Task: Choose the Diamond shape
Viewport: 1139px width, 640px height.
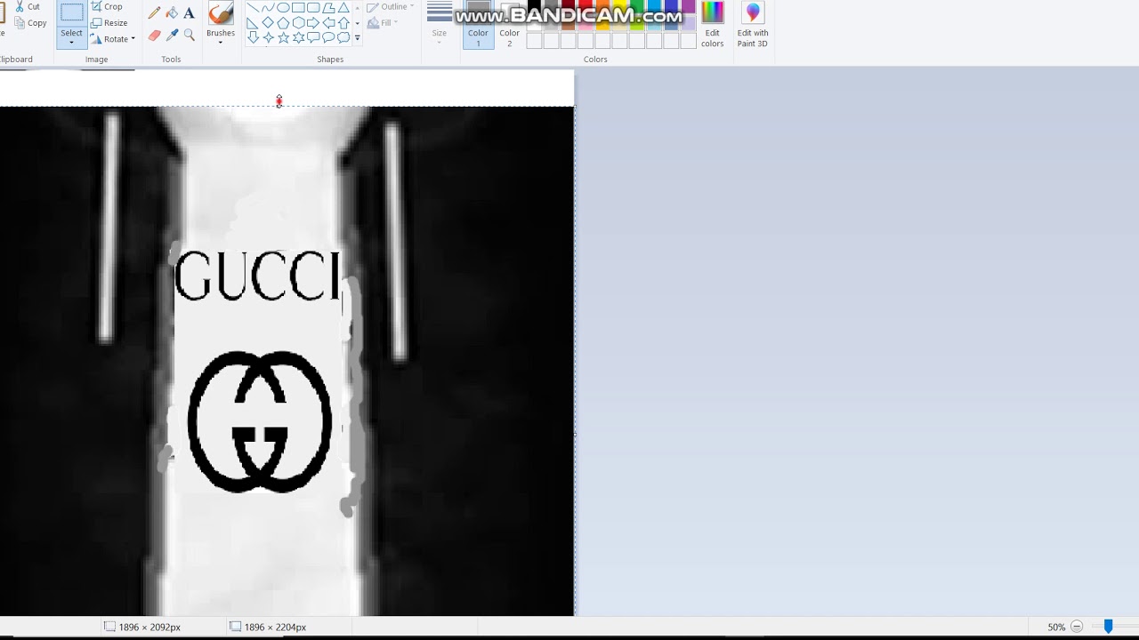Action: click(x=268, y=23)
